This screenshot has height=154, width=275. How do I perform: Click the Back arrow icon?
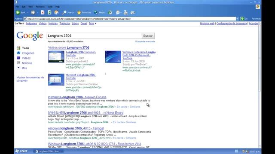[x=18, y=12]
